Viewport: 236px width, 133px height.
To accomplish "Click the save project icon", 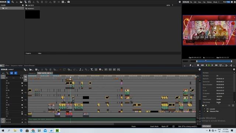I will tap(36, 69).
